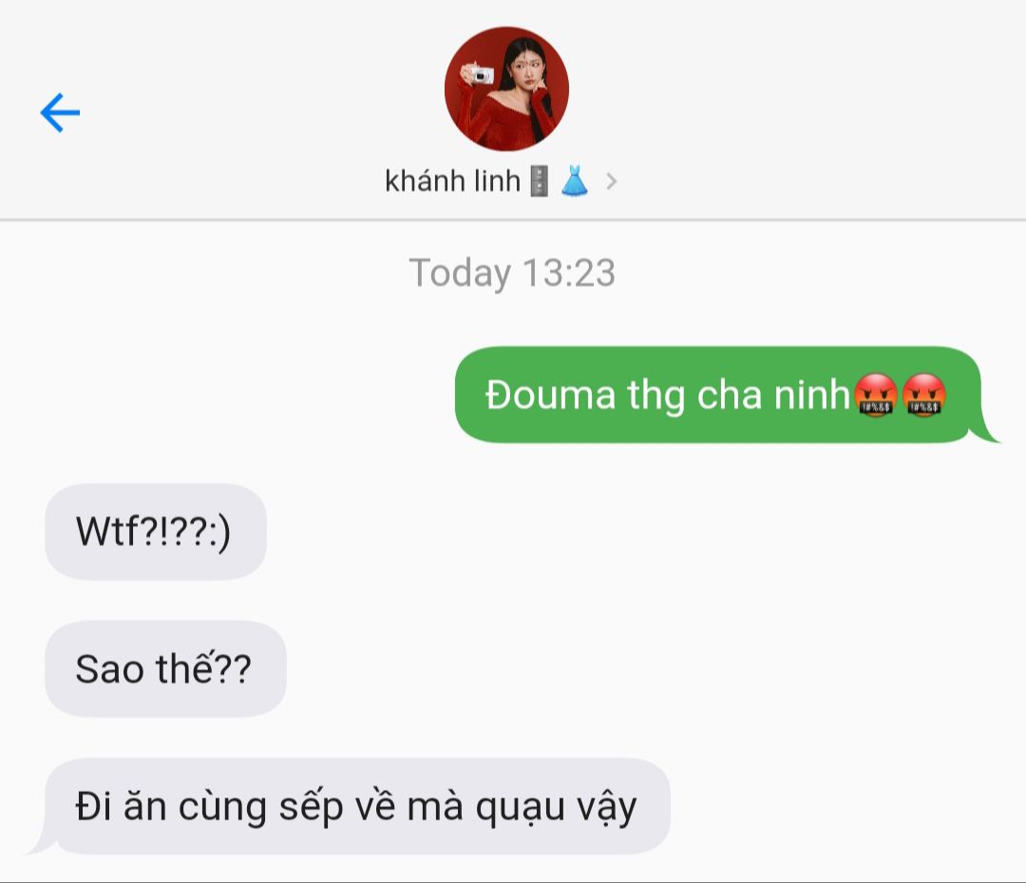Click the word 'Today' in timestamp

click(460, 273)
